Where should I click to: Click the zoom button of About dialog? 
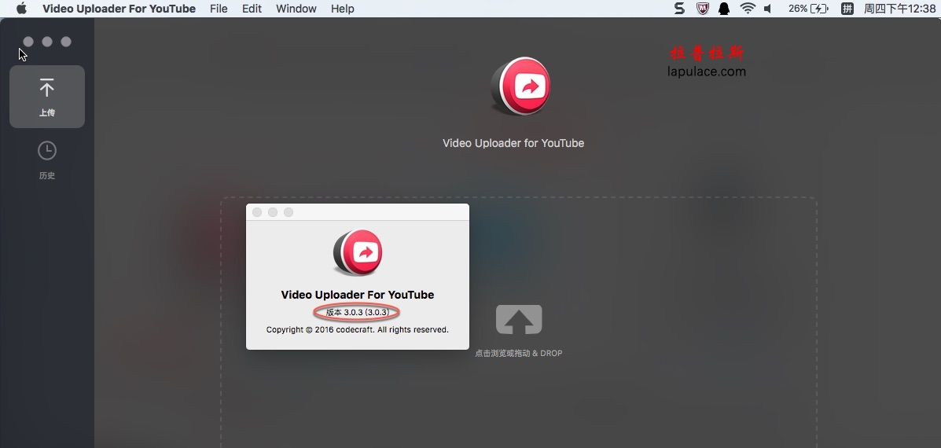288,212
